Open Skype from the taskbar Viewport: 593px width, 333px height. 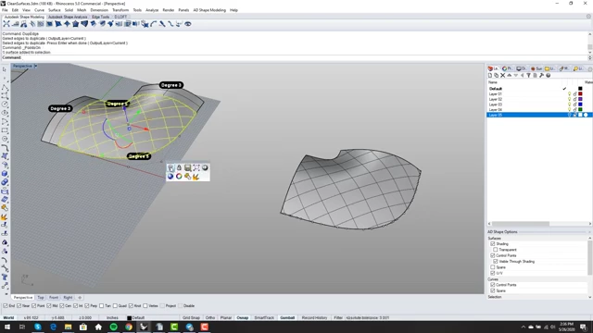pos(38,327)
